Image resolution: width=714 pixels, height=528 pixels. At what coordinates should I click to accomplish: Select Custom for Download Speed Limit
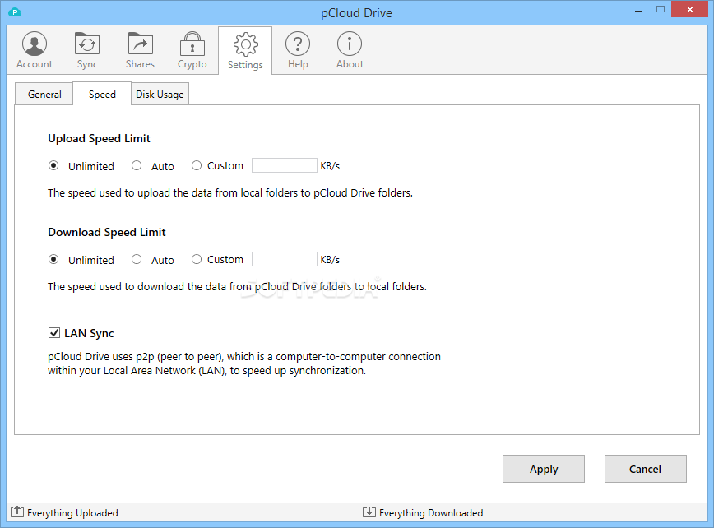point(197,259)
